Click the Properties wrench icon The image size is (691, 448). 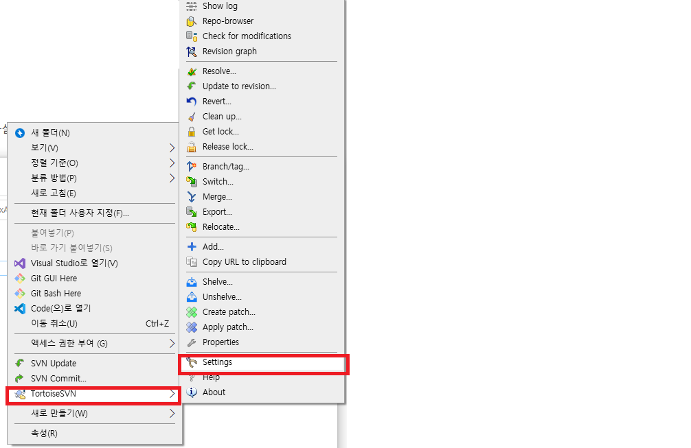[191, 342]
